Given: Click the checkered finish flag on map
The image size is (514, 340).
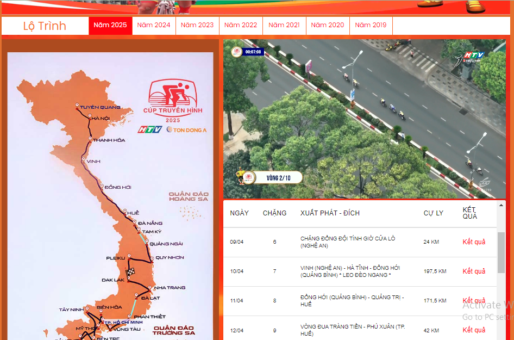Looking at the screenshot, I should (x=130, y=273).
